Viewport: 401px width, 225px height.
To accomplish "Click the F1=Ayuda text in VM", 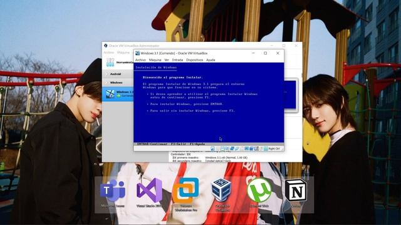I will 197,144.
